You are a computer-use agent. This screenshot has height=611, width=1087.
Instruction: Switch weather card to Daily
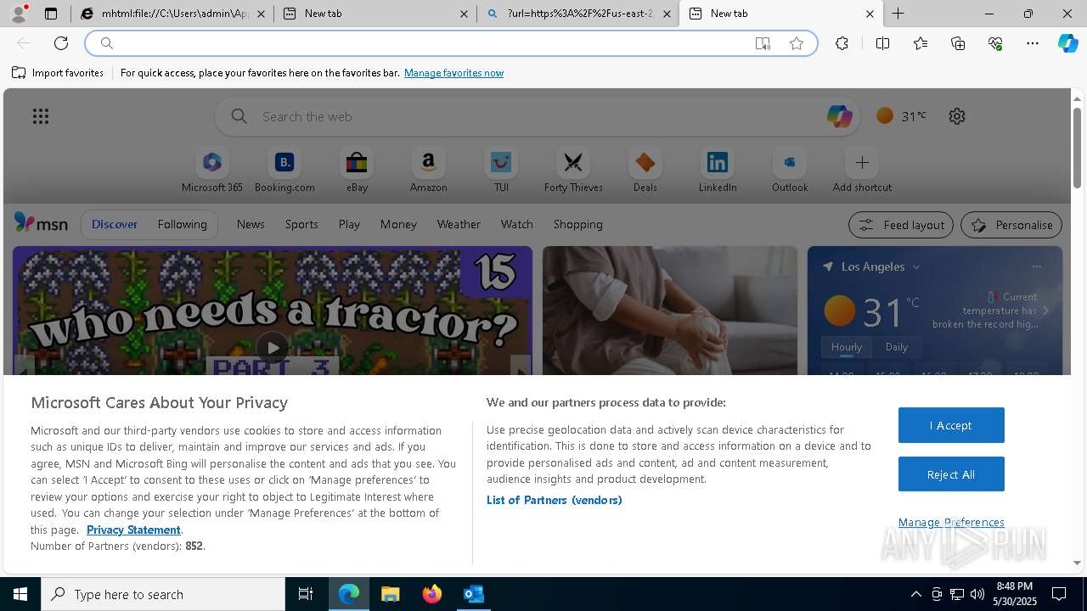(896, 347)
